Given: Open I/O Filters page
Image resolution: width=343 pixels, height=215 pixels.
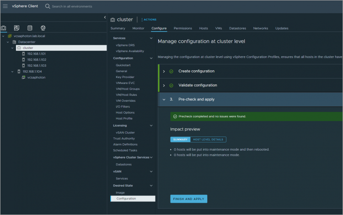Looking at the screenshot, I should 123,107.
